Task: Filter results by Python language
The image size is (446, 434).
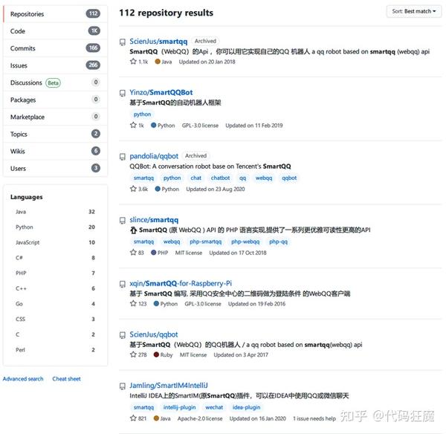Action: [55, 227]
